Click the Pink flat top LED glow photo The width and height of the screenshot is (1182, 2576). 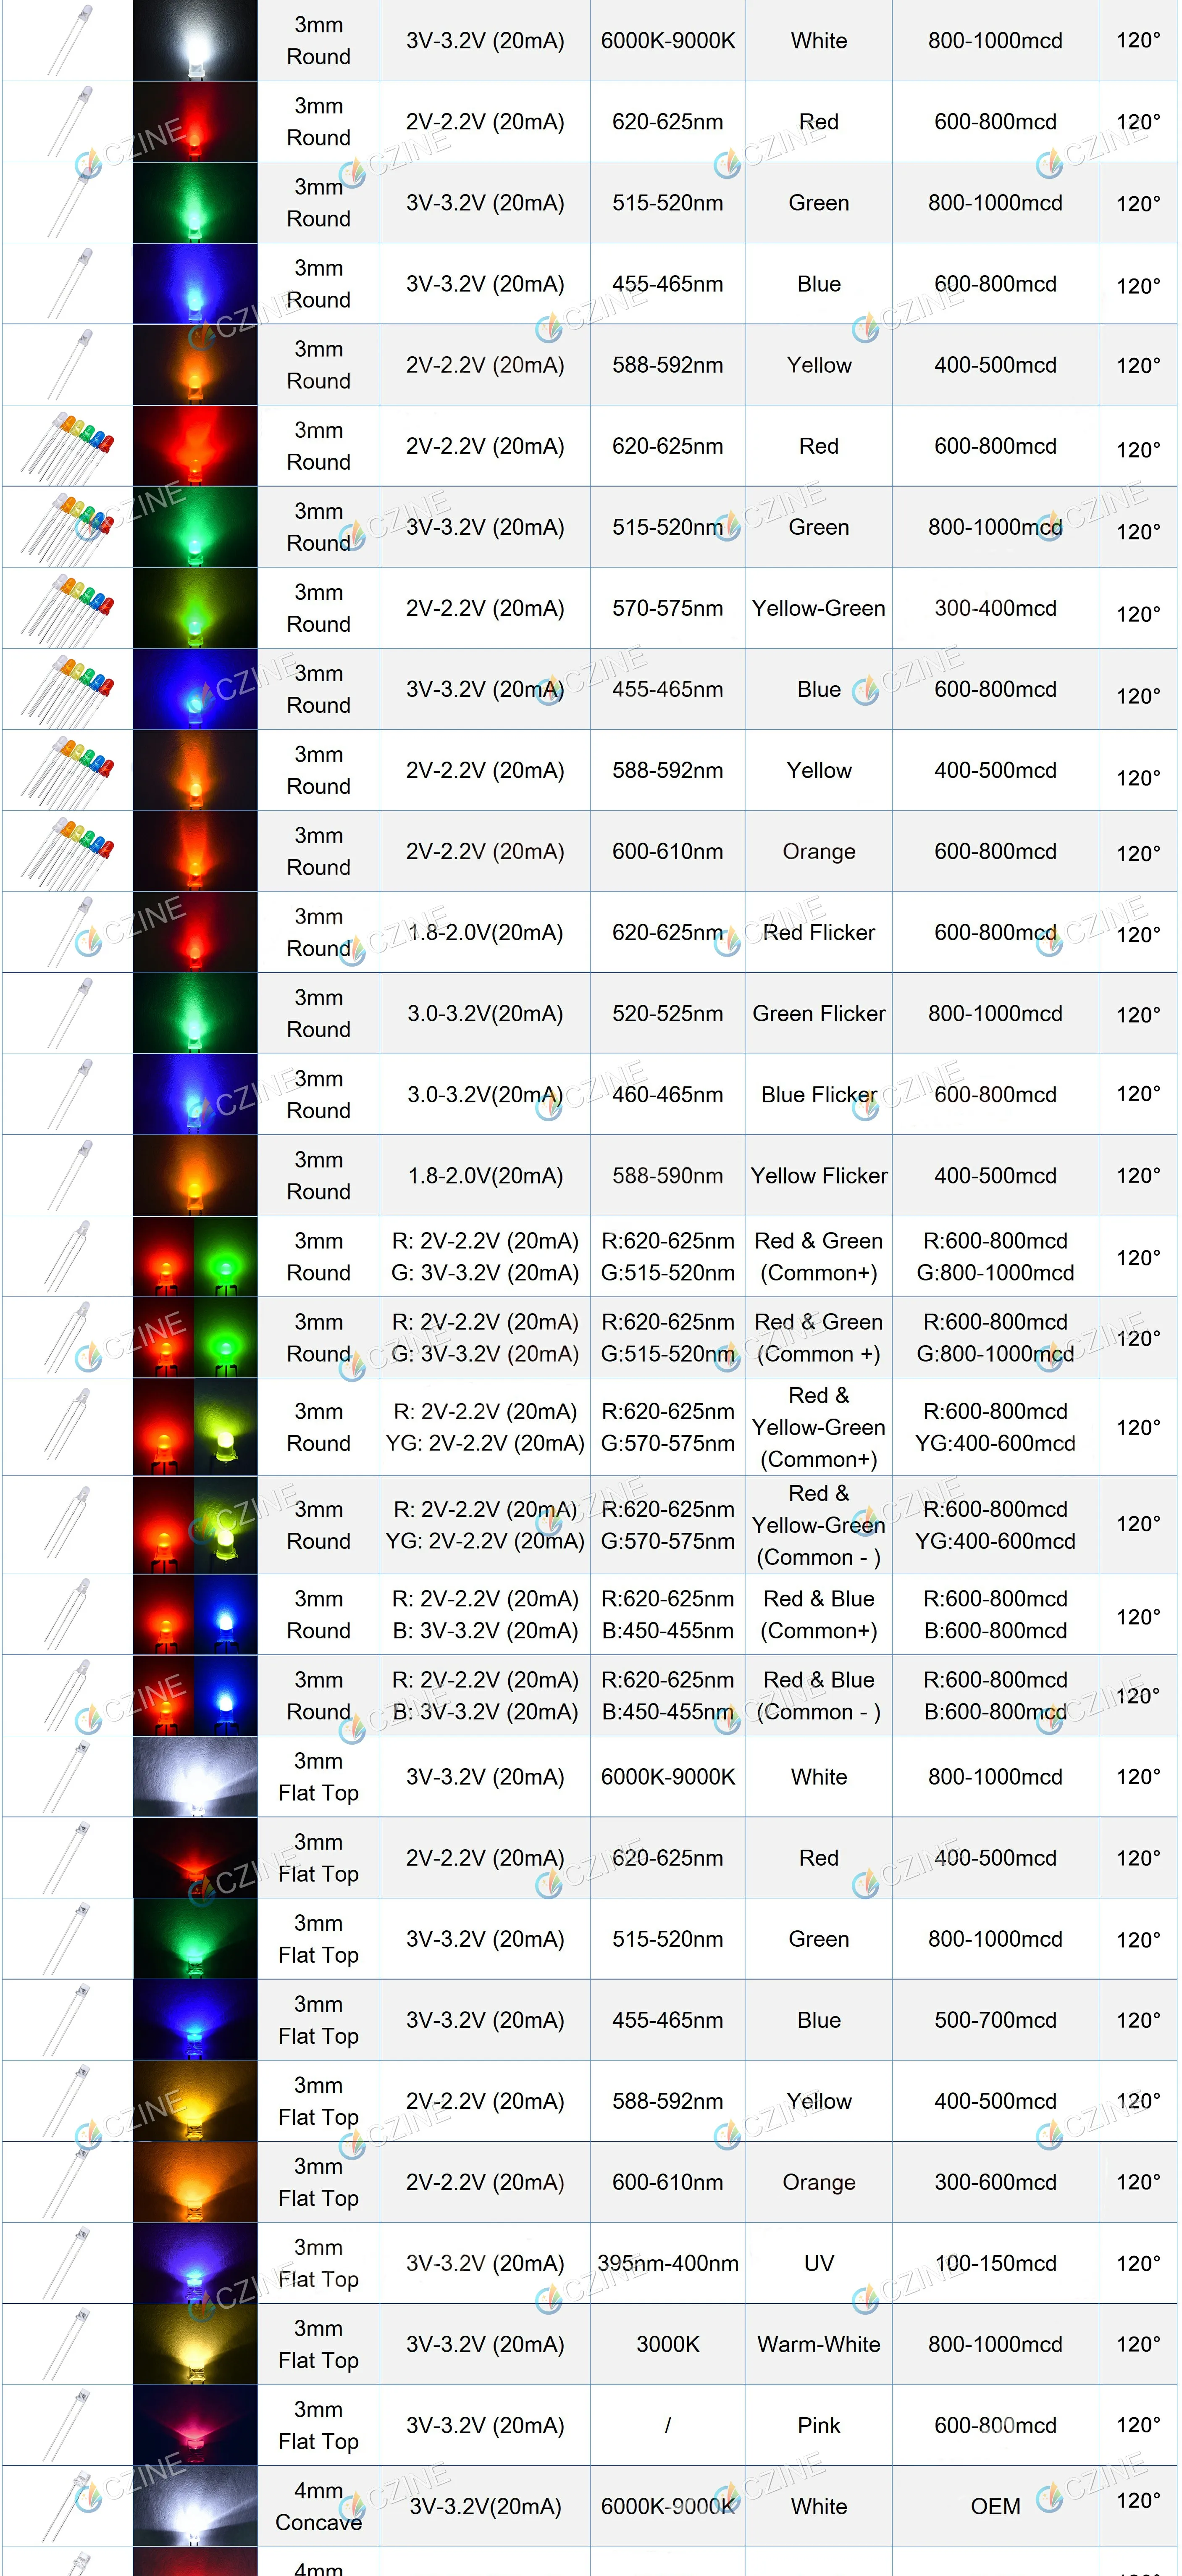[x=195, y=2425]
